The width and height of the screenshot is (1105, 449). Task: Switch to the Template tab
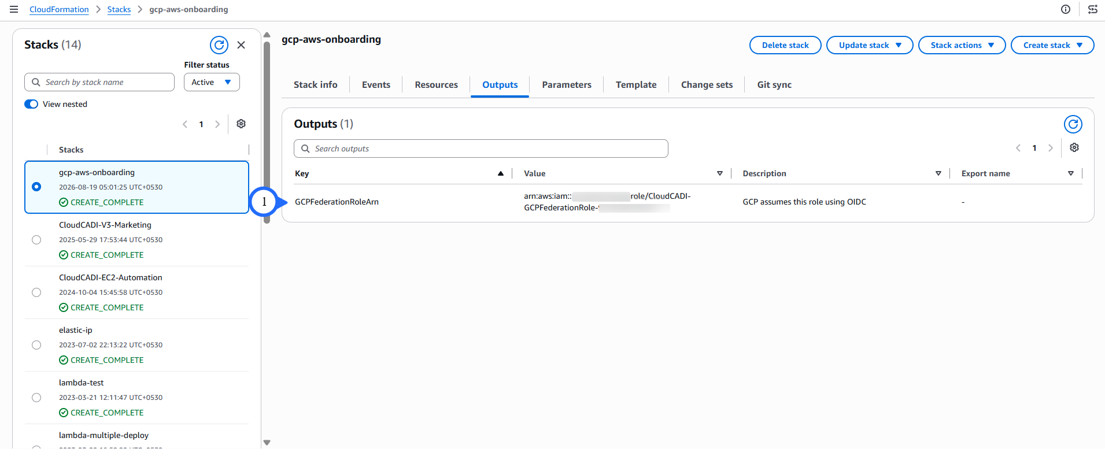pyautogui.click(x=636, y=85)
